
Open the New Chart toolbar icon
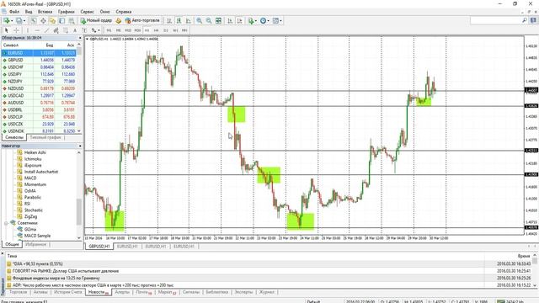click(x=6, y=21)
